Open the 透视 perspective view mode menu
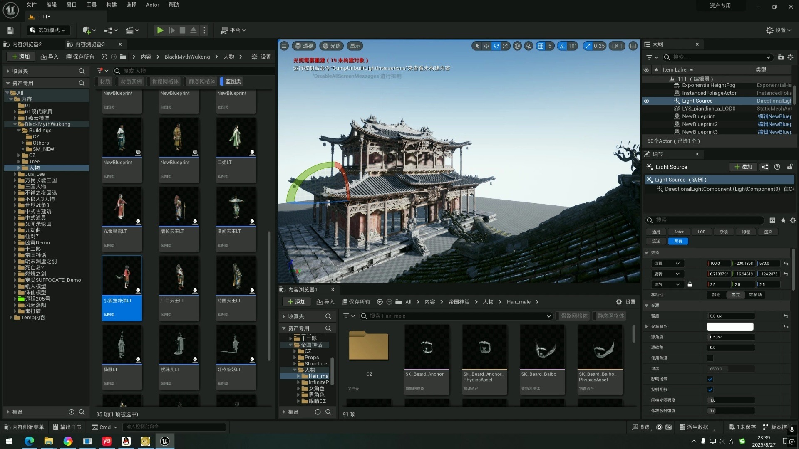Screen dimensions: 799x449 (x=304, y=46)
